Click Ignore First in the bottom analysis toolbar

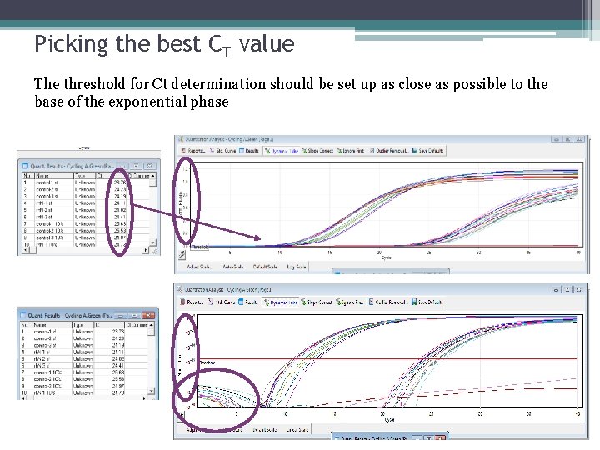(349, 302)
